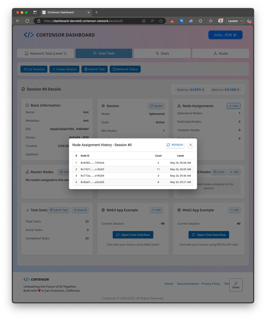Click the Node Assignments hierarchy icon
Image resolution: width=266 pixels, height=319 pixels.
click(x=179, y=106)
